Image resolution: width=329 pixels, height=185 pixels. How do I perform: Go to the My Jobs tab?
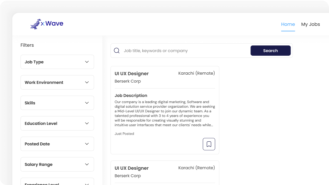[x=310, y=24]
